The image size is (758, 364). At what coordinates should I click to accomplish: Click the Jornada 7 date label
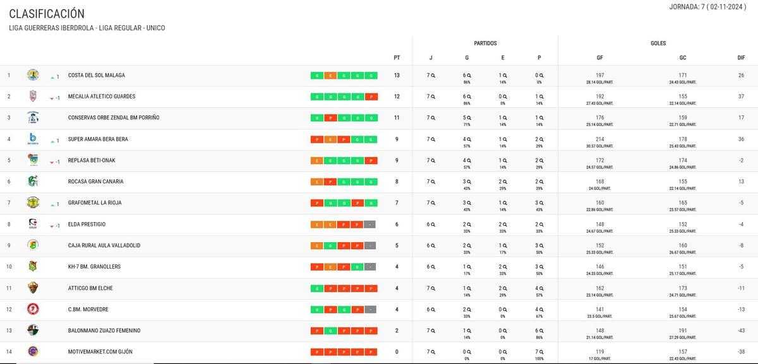707,7
